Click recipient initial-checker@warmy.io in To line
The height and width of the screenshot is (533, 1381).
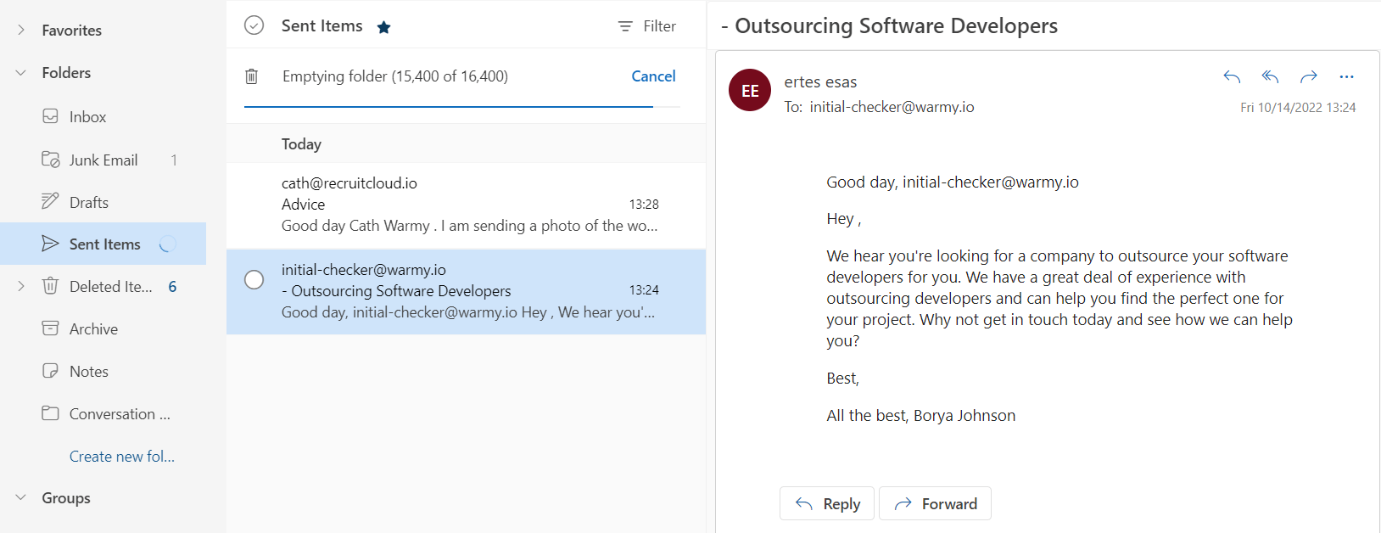892,107
